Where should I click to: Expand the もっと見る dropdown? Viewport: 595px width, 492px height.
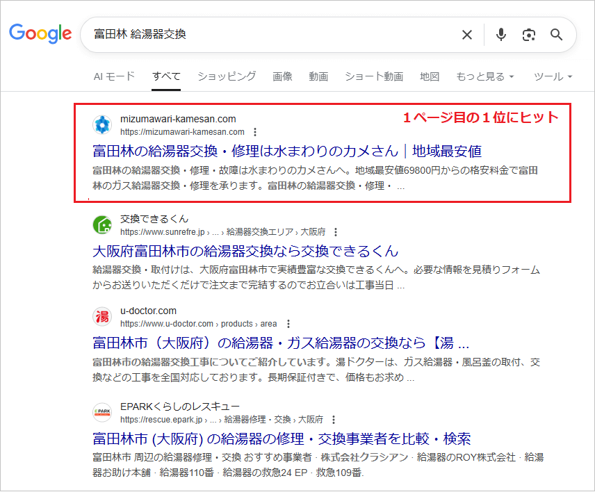point(484,76)
